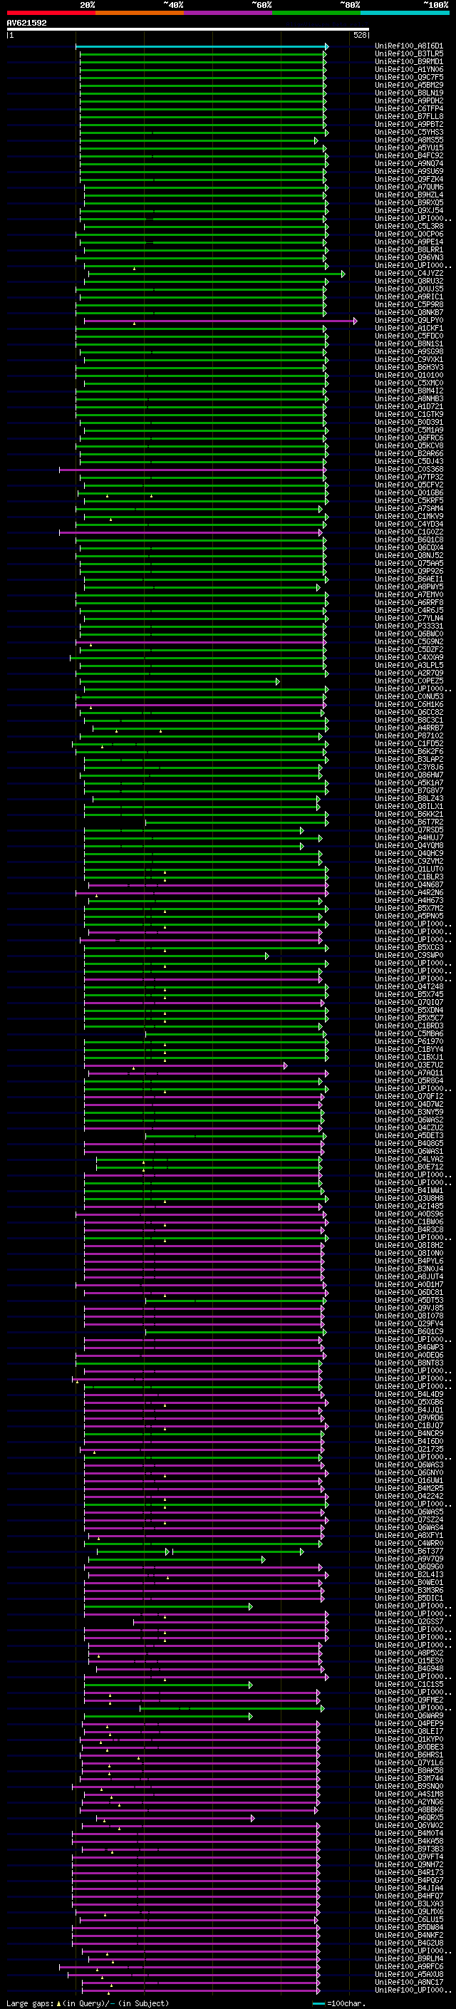Select the UniRef100_B4FC92 label
The width and height of the screenshot is (456, 2009).
point(409,156)
